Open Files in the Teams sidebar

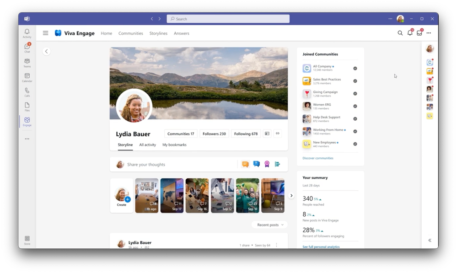pos(27,107)
